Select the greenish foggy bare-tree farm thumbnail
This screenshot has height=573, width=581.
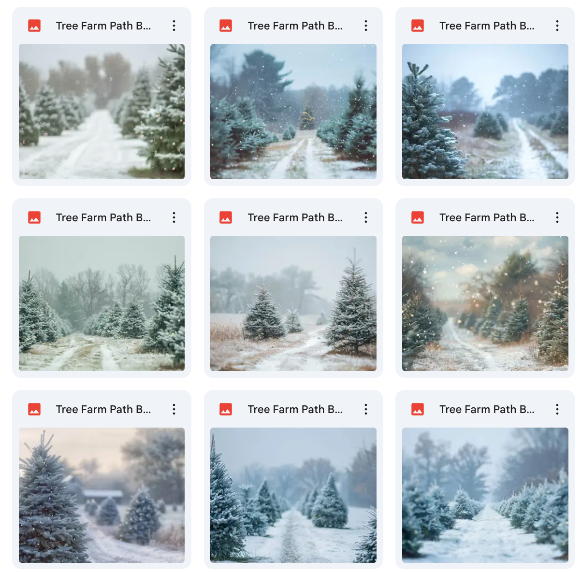[102, 303]
